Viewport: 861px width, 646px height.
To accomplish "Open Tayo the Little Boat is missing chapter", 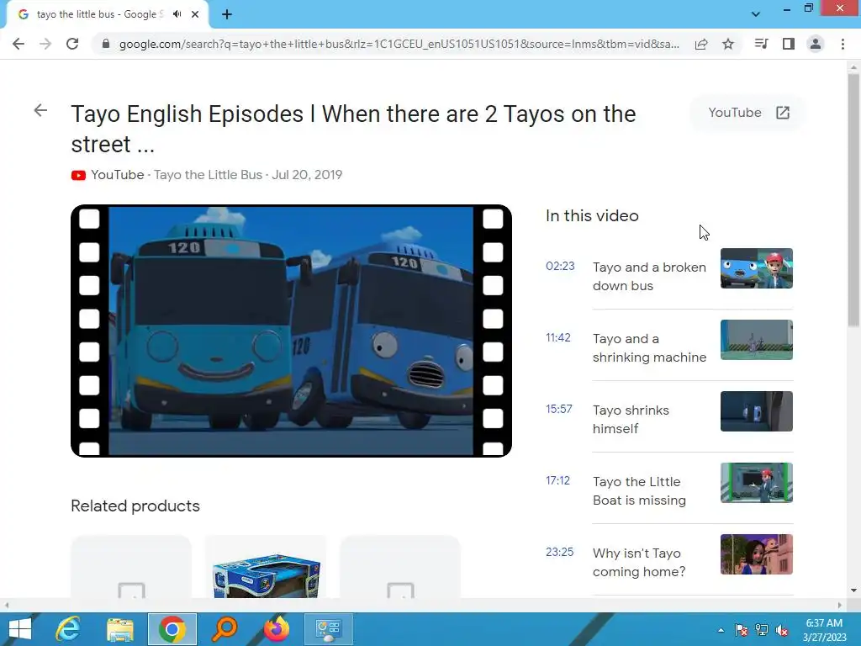I will (639, 490).
